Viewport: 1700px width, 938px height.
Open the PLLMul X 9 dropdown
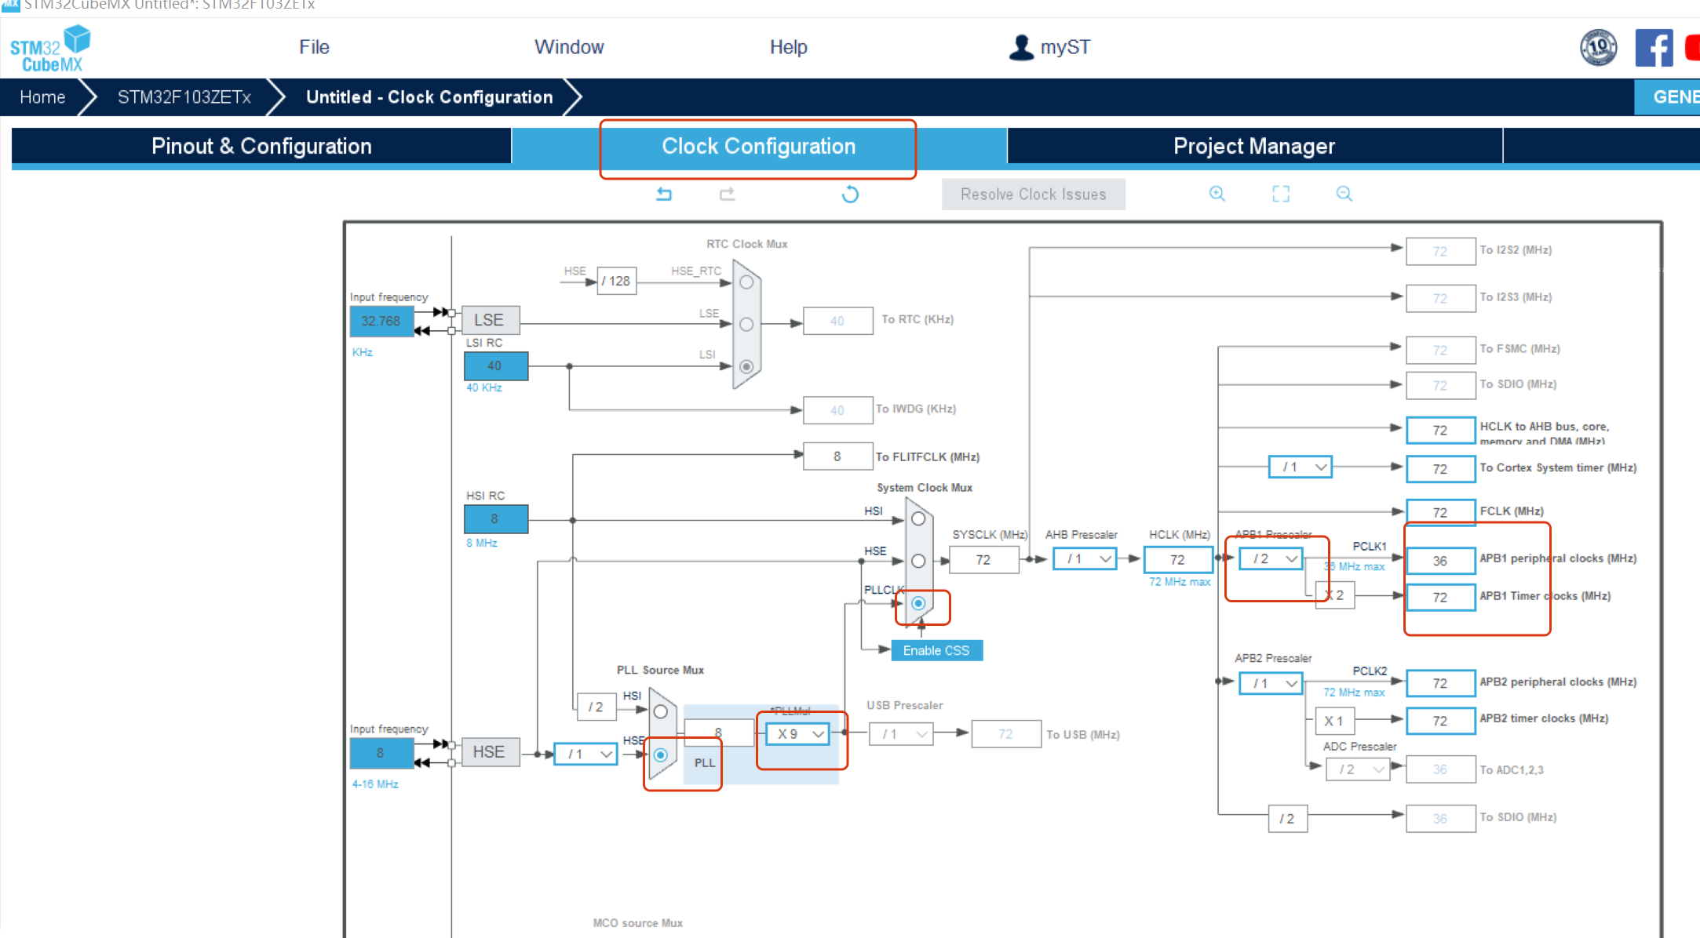tap(798, 734)
